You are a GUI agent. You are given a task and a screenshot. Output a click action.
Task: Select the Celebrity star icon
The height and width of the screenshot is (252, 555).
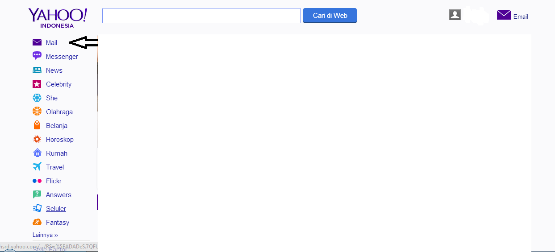pos(37,84)
